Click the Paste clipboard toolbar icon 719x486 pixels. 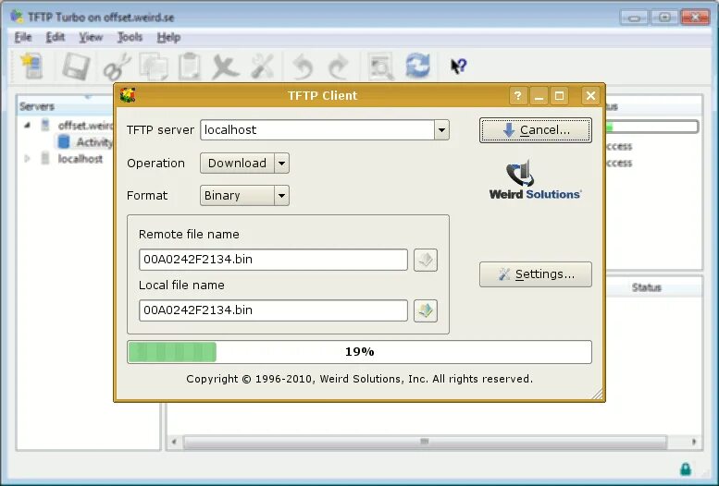click(x=189, y=67)
